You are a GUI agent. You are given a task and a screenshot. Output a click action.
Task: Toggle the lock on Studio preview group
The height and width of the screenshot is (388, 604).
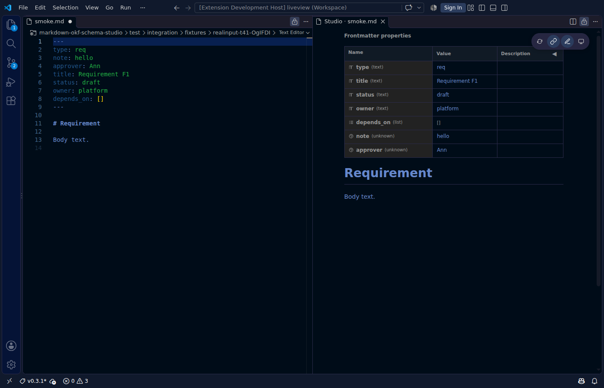click(x=584, y=22)
